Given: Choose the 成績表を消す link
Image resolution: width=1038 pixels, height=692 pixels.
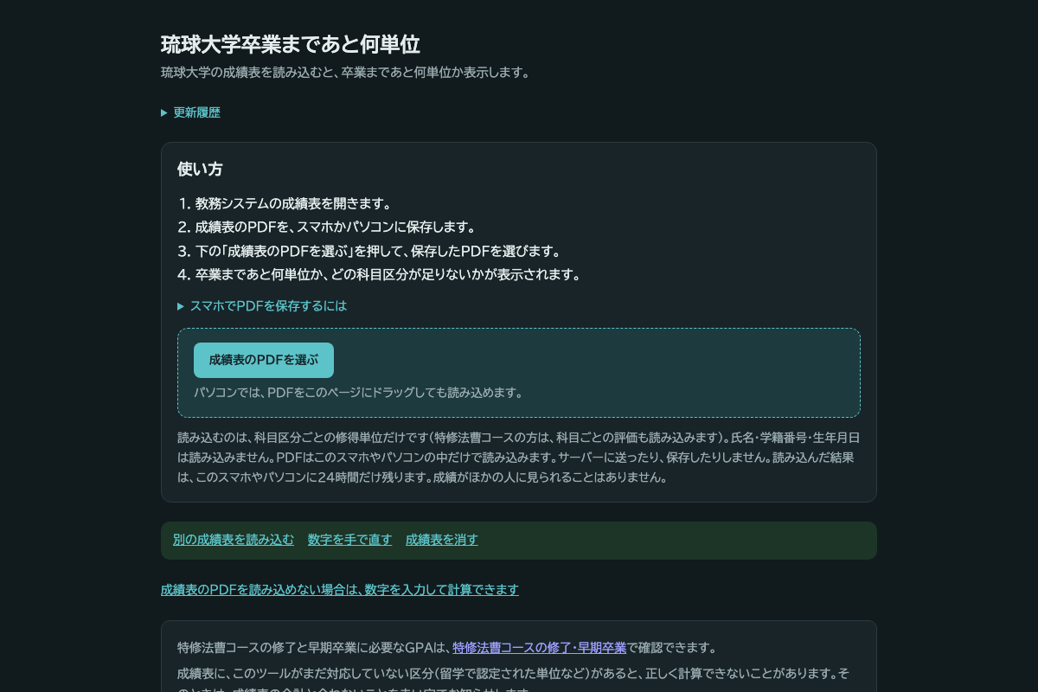Looking at the screenshot, I should pyautogui.click(x=442, y=540).
